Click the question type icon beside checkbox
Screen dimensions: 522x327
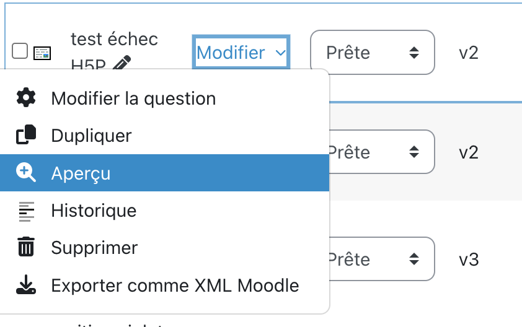[x=42, y=53]
